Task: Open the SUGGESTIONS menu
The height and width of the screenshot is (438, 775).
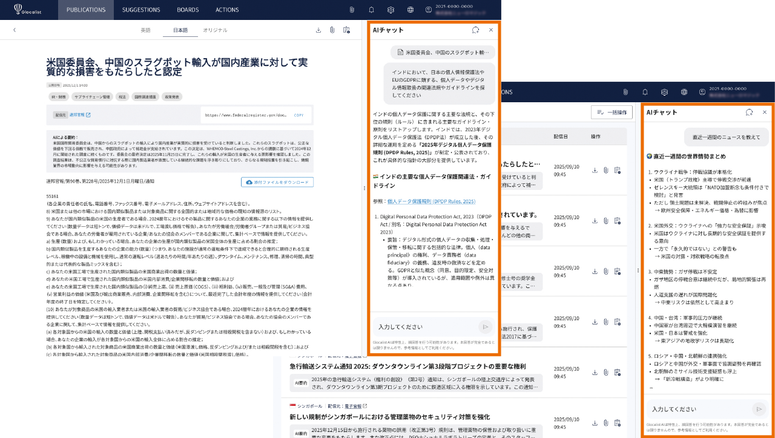Action: [x=141, y=10]
